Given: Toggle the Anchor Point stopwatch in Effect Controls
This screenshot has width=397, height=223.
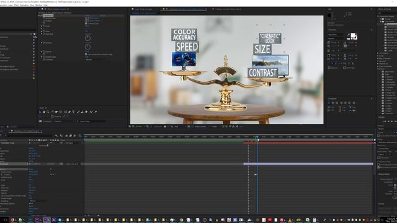Looking at the screenshot, I should click(44, 18).
